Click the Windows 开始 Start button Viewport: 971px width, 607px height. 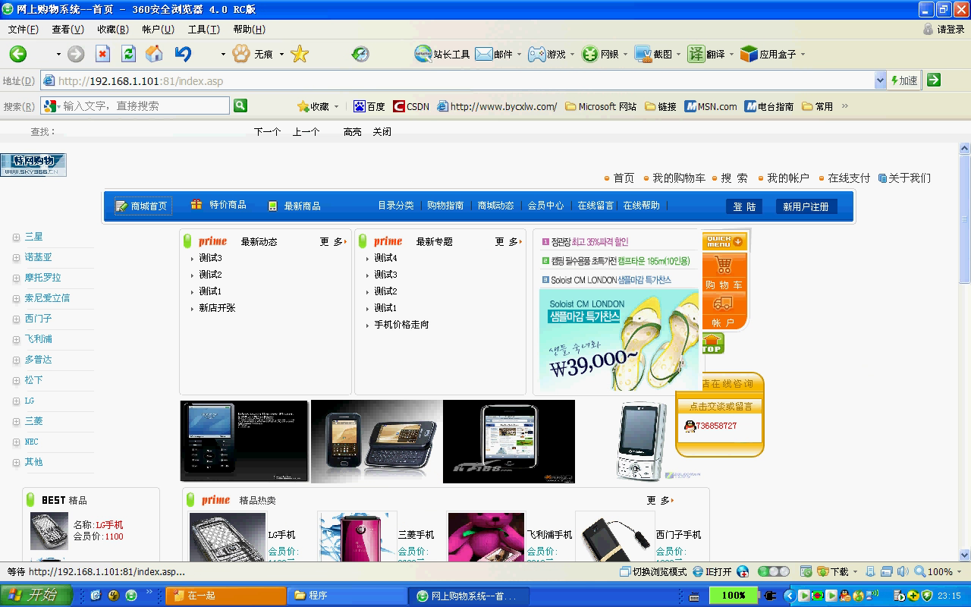[x=36, y=596]
